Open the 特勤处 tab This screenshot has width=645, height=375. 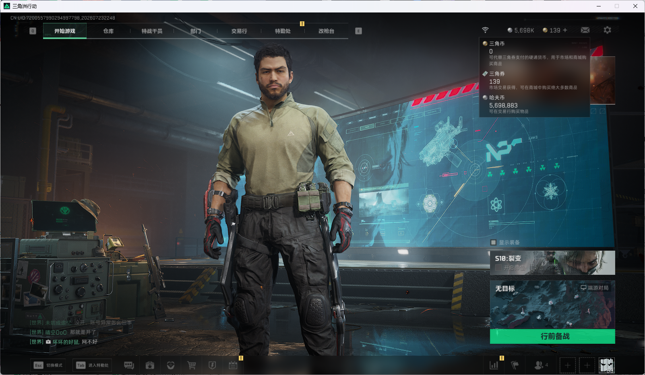click(283, 31)
